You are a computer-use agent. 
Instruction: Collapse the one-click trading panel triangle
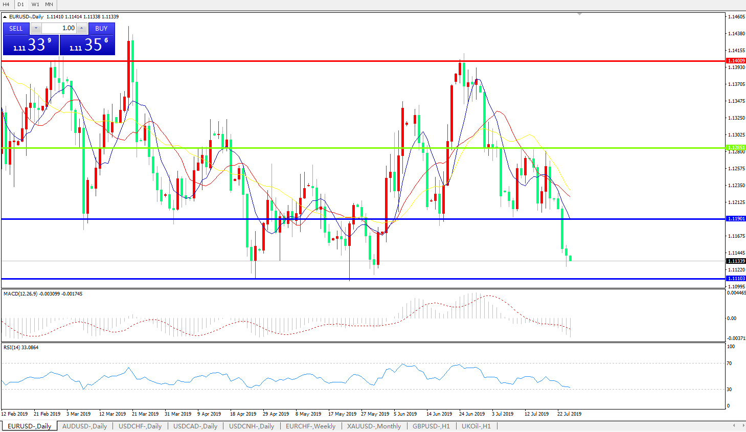tap(5, 17)
